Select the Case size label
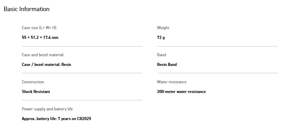Image resolution: width=281 pixels, height=126 pixels. point(39,28)
